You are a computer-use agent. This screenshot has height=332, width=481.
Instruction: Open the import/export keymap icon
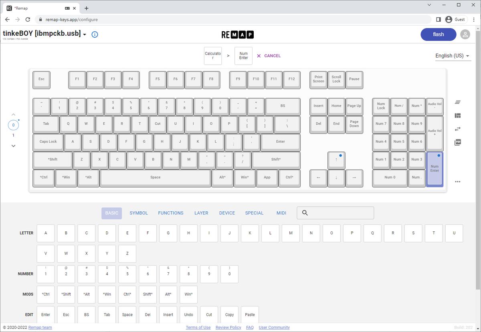[x=458, y=129]
